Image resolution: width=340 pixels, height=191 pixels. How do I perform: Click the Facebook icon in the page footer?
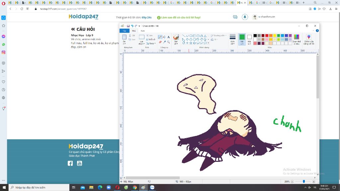tap(70, 163)
